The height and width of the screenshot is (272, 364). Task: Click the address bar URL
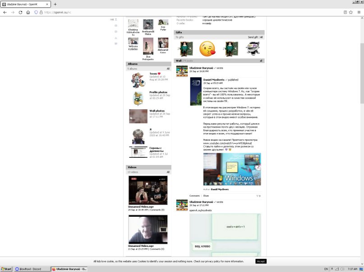[58, 12]
